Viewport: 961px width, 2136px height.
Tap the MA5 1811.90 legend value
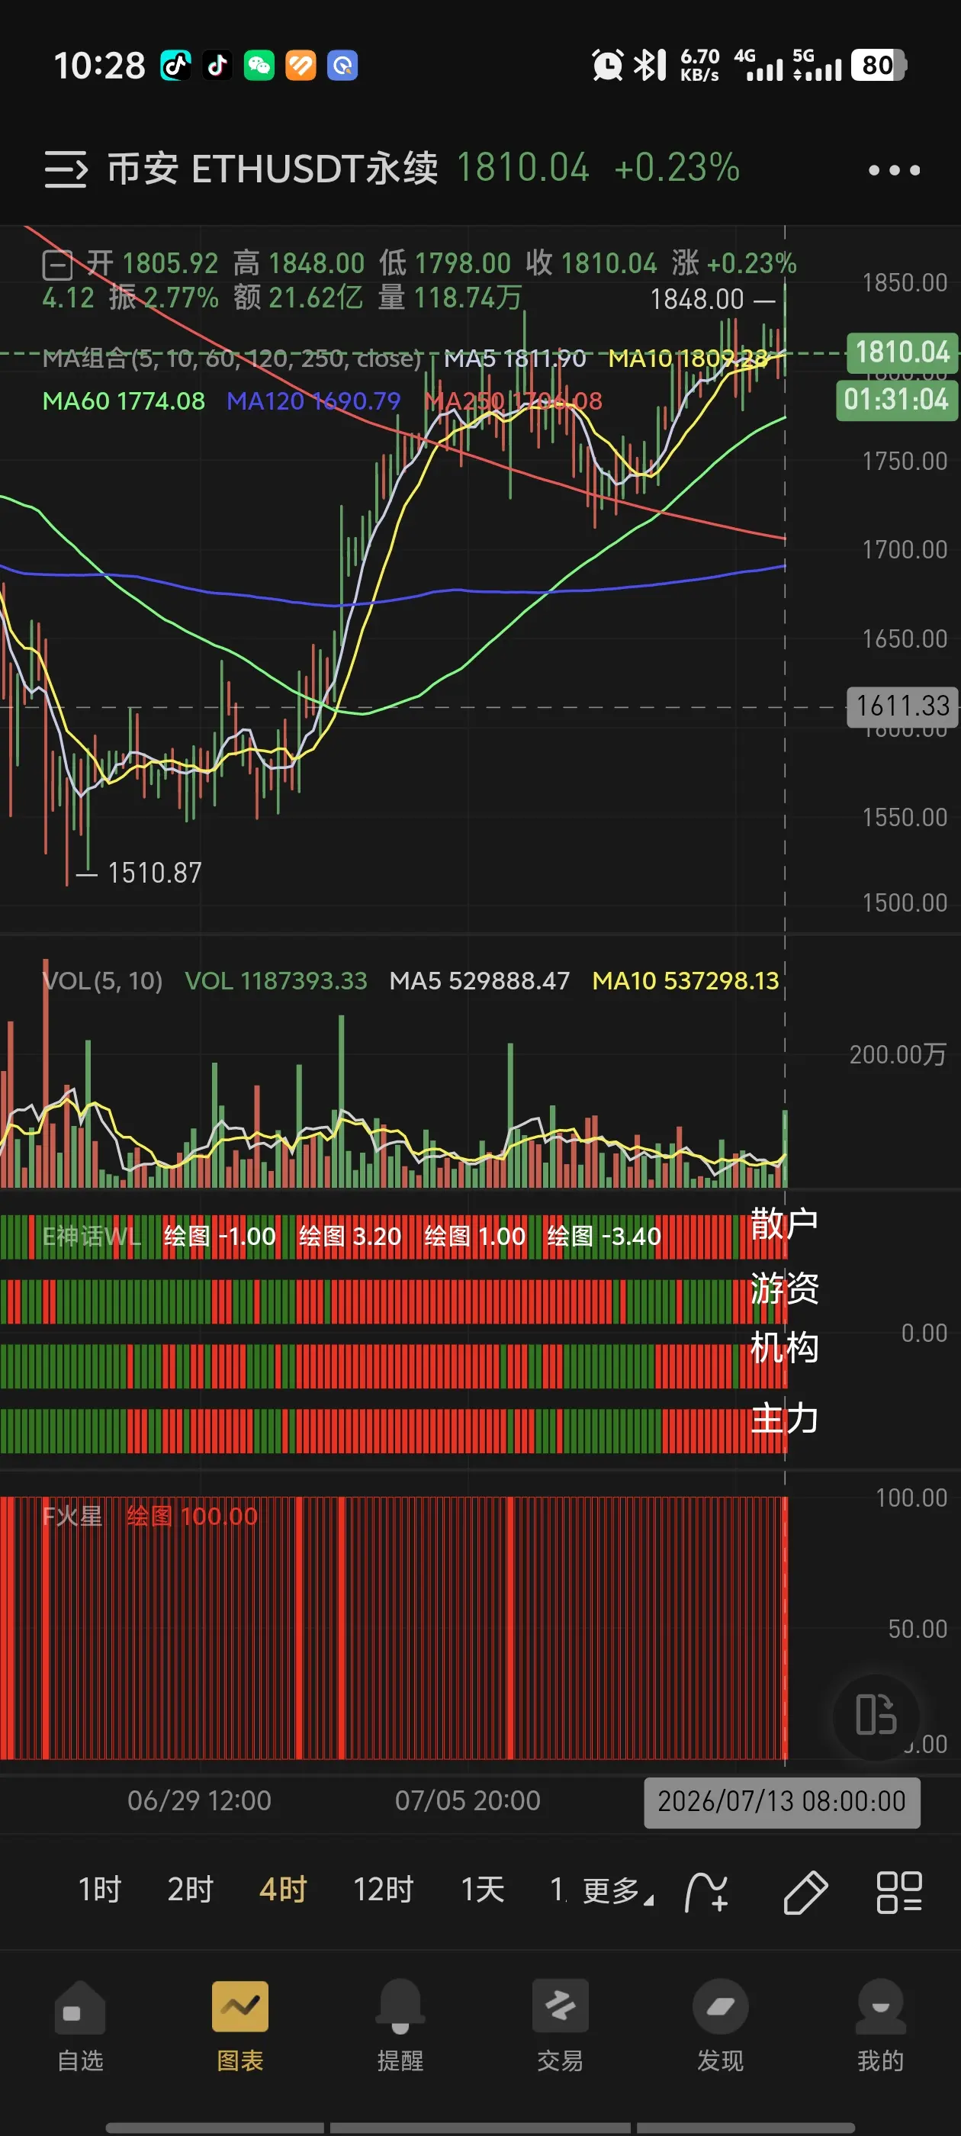tap(515, 359)
